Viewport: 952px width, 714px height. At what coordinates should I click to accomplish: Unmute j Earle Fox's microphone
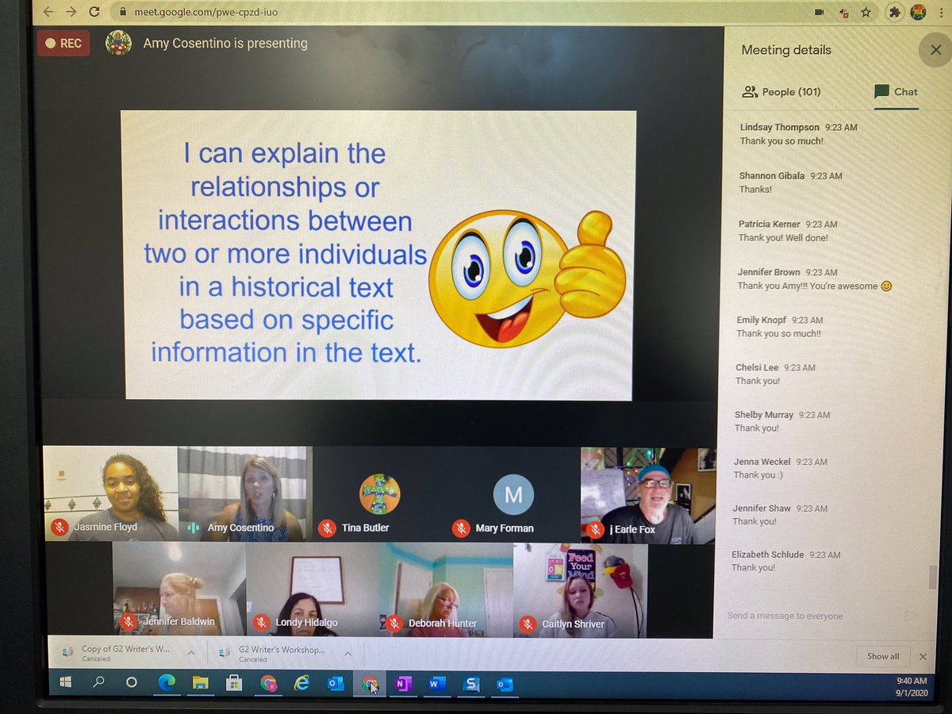[x=594, y=528]
